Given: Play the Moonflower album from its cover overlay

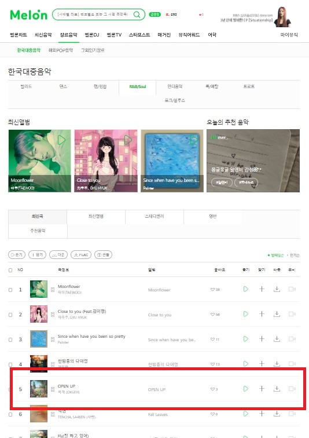Looking at the screenshot, I should 61,140.
